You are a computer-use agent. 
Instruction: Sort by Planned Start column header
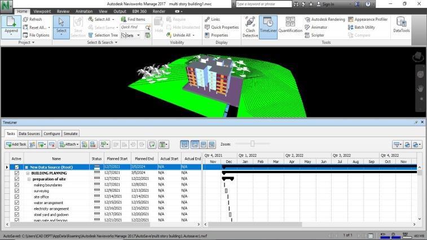point(117,159)
